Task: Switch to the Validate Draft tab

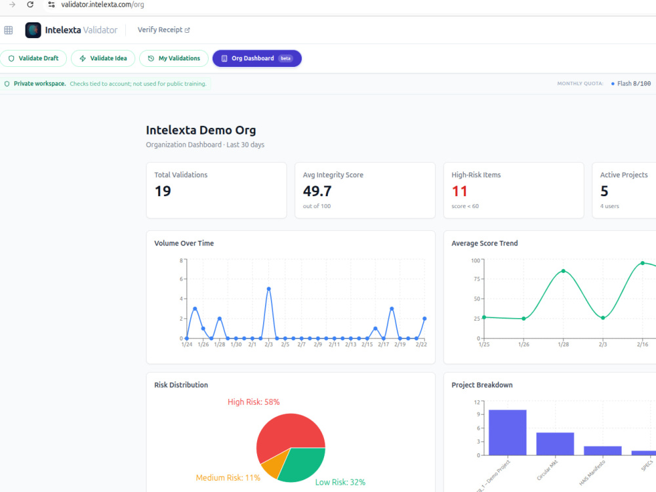Action: [33, 58]
